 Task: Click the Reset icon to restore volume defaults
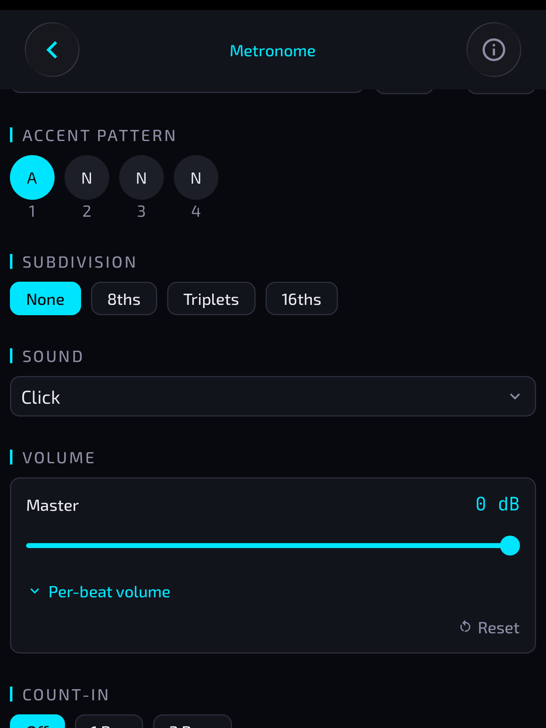click(465, 627)
